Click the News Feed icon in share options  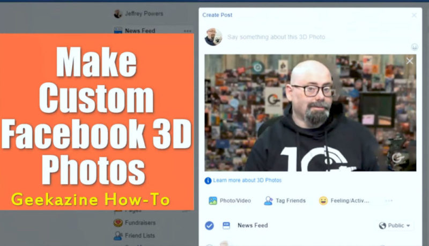tap(226, 226)
